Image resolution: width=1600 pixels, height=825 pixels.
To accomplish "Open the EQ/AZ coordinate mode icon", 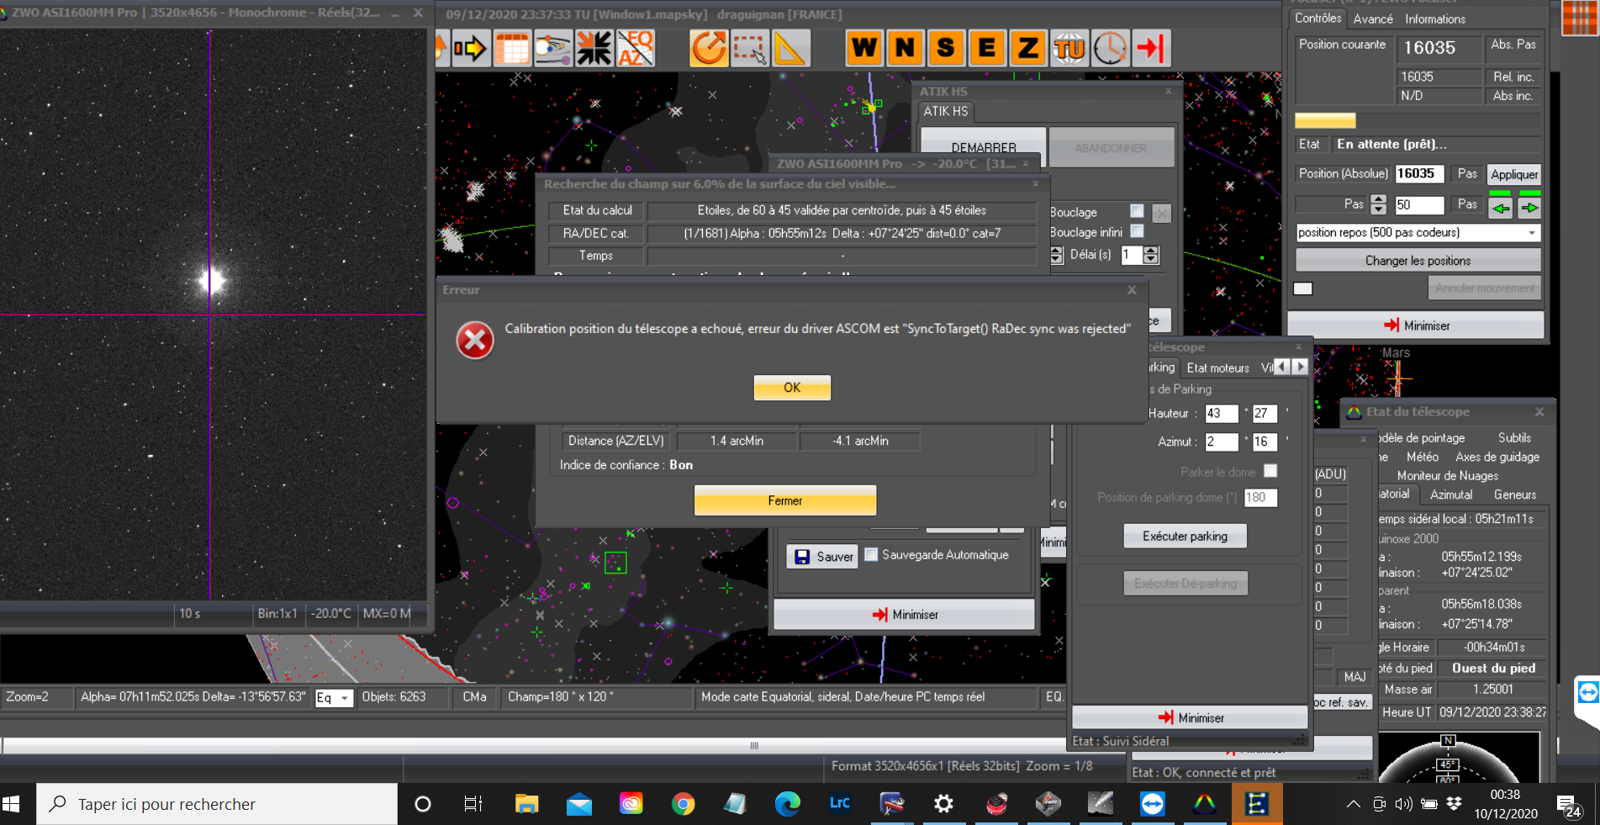I will pyautogui.click(x=636, y=48).
